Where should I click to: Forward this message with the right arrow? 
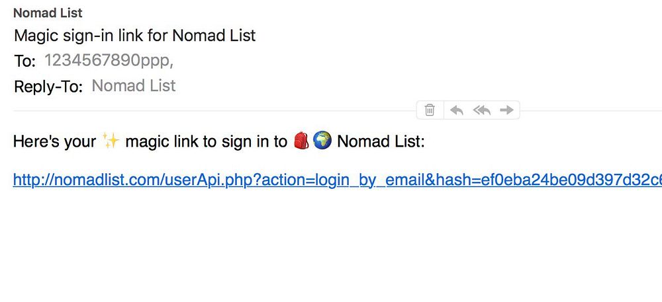point(506,110)
